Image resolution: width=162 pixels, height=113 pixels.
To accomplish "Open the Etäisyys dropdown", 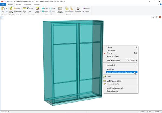I will [x=86, y=12].
